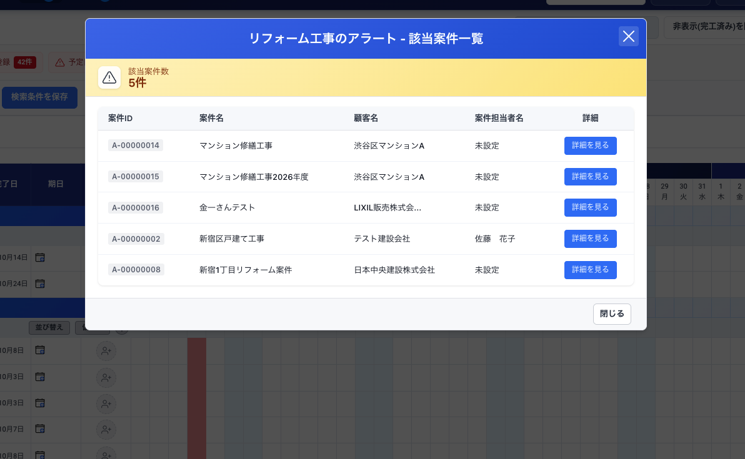Open the 並び替え sort options
Viewport: 745px width, 459px height.
[x=49, y=327]
